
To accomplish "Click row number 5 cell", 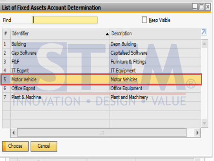I will (x=6, y=79).
